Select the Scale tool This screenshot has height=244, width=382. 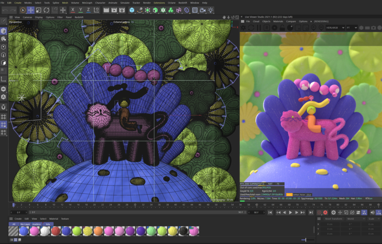(x=39, y=10)
